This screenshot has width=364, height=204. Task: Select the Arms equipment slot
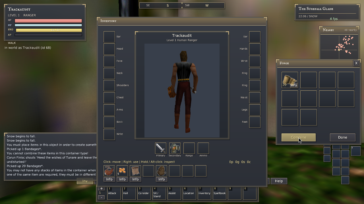(109, 110)
